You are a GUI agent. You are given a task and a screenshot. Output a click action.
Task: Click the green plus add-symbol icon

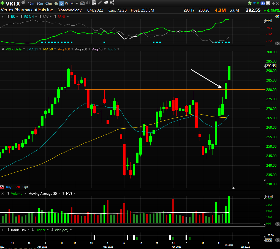tap(2, 3)
